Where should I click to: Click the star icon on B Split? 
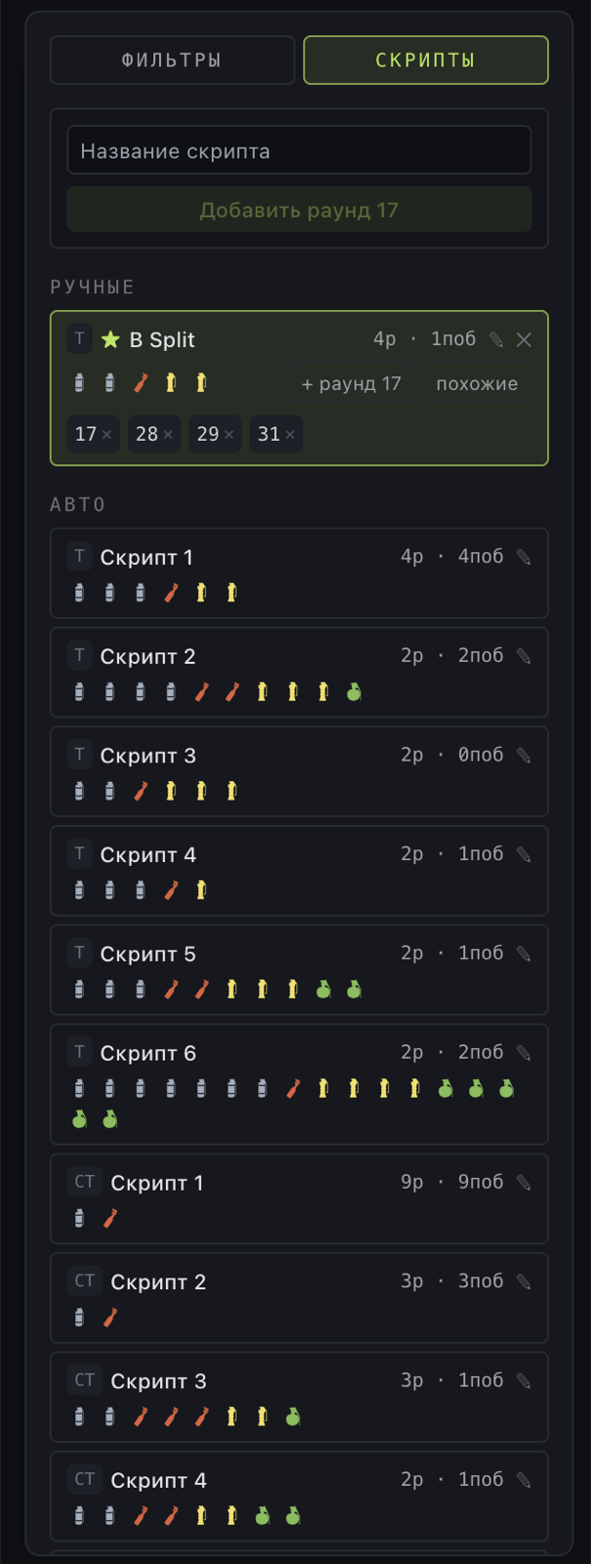[110, 339]
